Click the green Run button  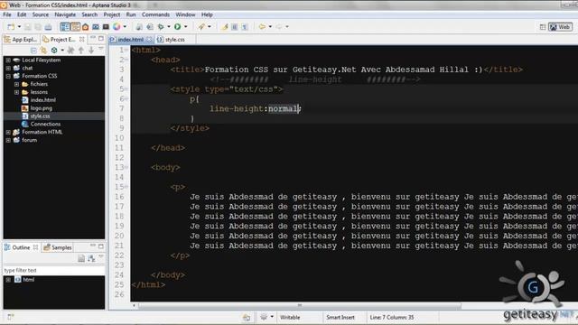(178, 26)
